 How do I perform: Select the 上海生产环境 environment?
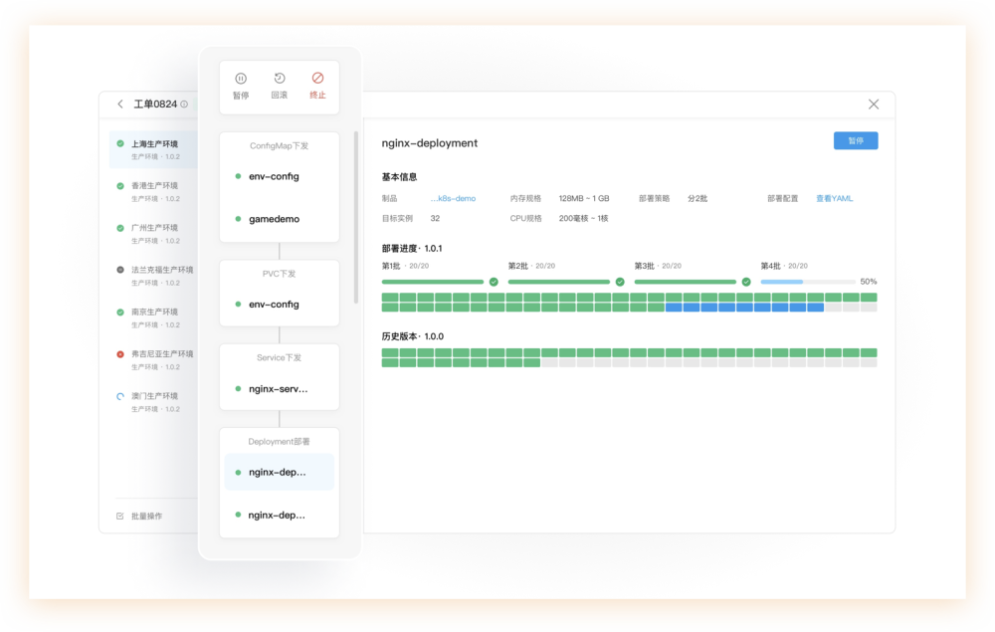pyautogui.click(x=153, y=149)
